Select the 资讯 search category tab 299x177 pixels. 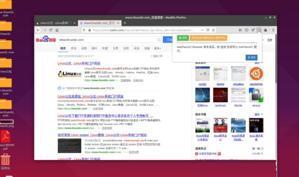pos(73,49)
